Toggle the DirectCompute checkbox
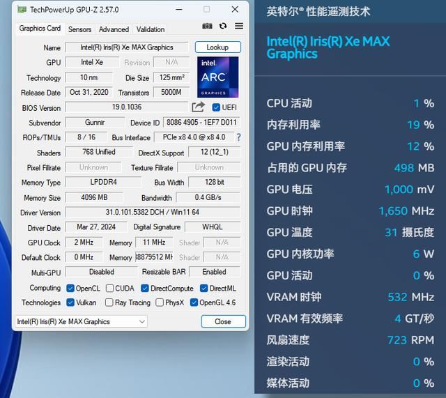The width and height of the screenshot is (446, 398). pyautogui.click(x=145, y=288)
